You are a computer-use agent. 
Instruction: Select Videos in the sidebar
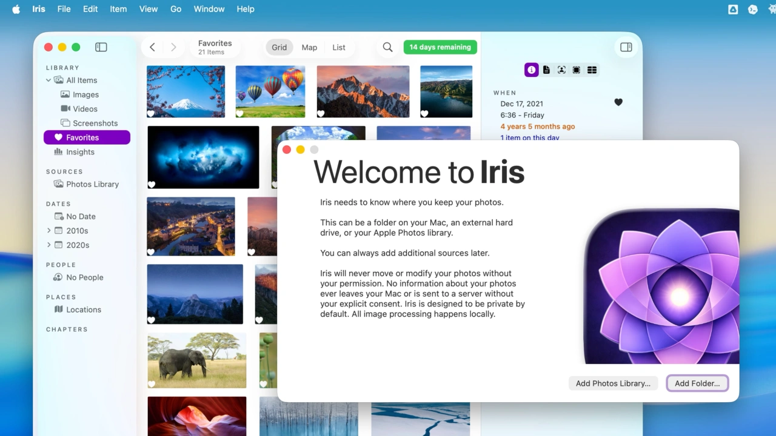pos(87,109)
